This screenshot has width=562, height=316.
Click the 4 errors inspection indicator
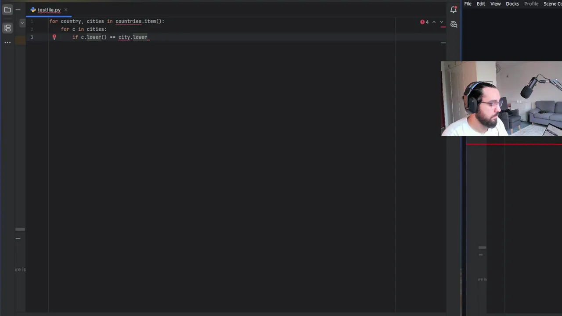point(425,22)
